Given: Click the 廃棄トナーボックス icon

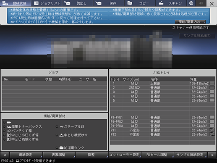Looking at the screenshot, I should point(9,127).
